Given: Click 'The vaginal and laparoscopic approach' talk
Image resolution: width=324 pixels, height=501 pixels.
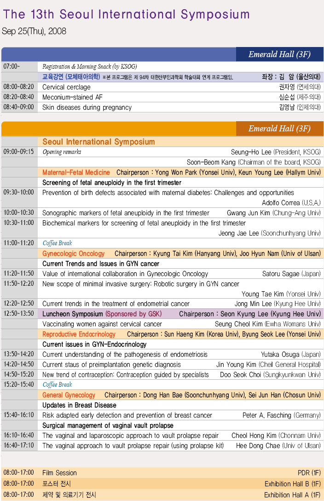Looking at the screenshot, I should [x=130, y=436].
